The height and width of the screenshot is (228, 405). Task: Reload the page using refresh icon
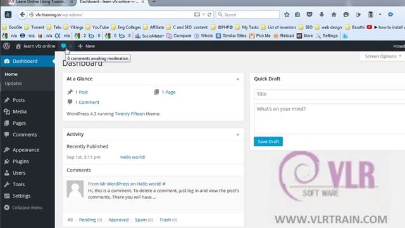209,15
